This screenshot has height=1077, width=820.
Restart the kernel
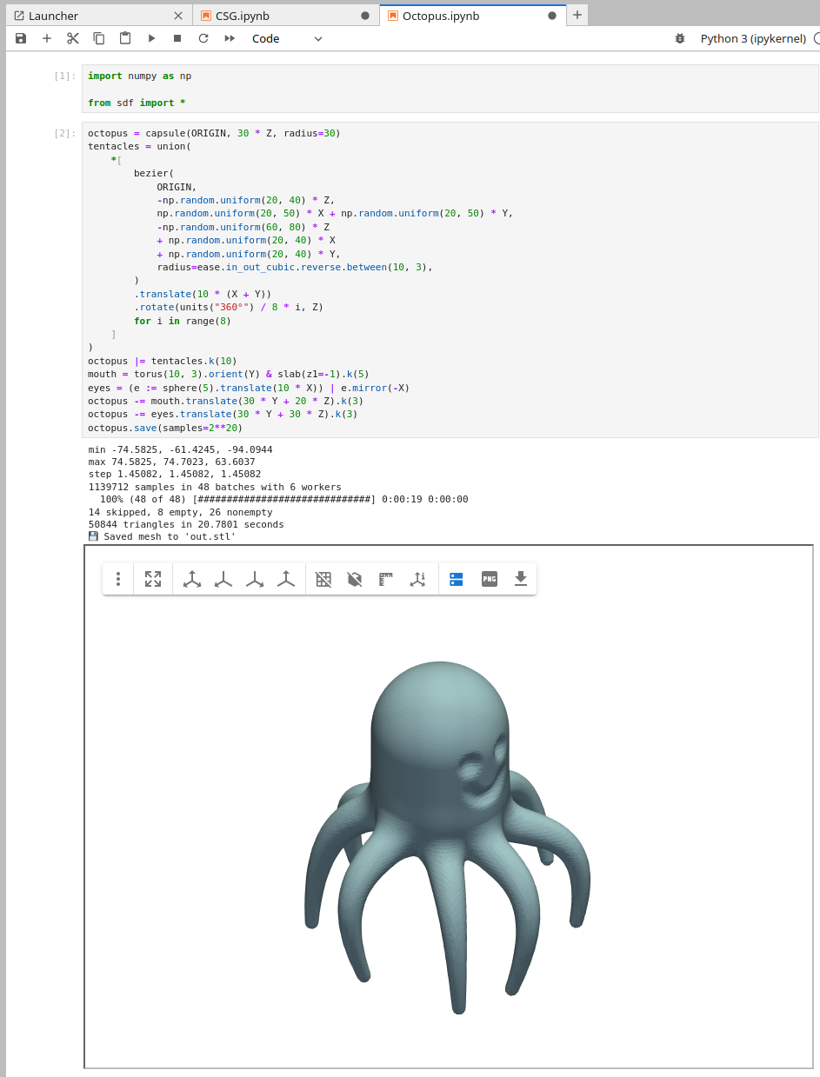click(x=203, y=38)
